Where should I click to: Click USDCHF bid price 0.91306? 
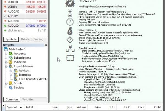31,2
